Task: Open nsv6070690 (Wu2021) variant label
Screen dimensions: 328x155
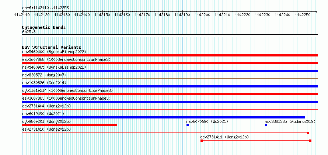Action: (207, 121)
